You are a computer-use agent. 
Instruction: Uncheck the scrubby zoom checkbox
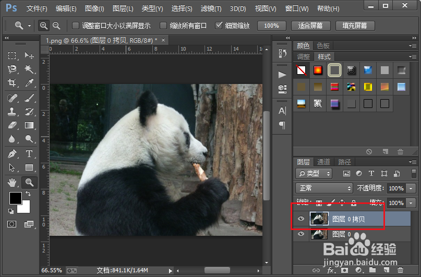point(219,26)
